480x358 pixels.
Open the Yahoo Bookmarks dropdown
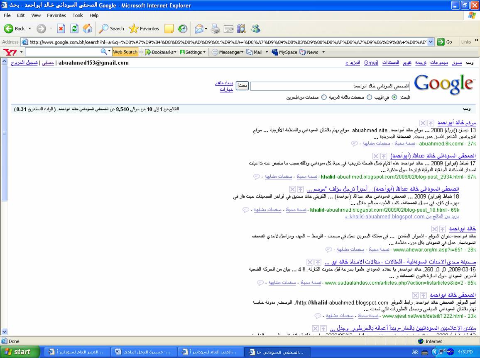tap(160, 52)
